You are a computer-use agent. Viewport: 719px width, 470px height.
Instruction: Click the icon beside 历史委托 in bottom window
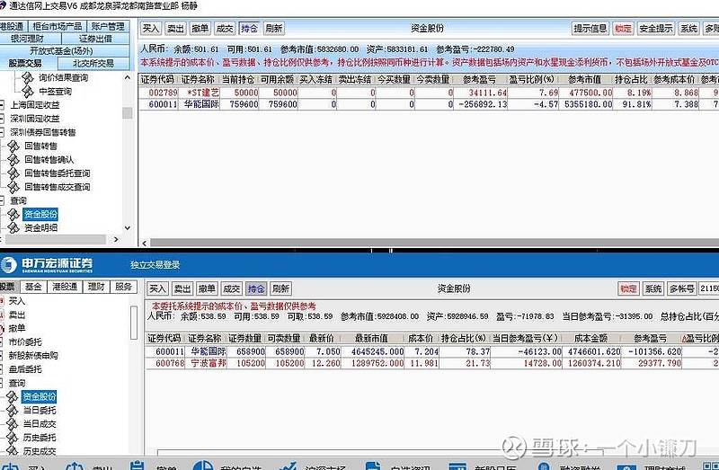click(13, 438)
